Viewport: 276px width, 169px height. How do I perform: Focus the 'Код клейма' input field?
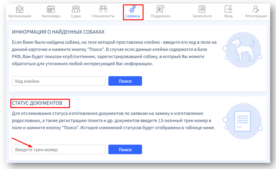click(x=58, y=81)
